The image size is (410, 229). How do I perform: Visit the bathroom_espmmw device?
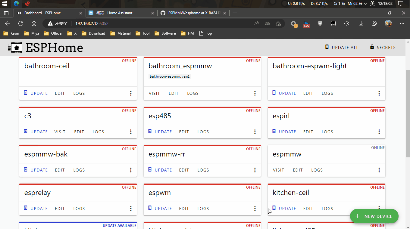click(154, 93)
